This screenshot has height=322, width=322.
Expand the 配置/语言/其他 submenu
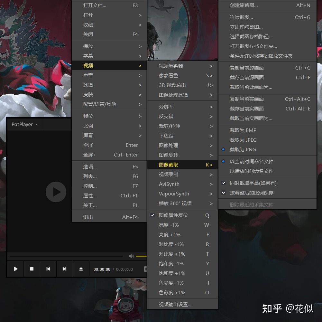(109, 104)
